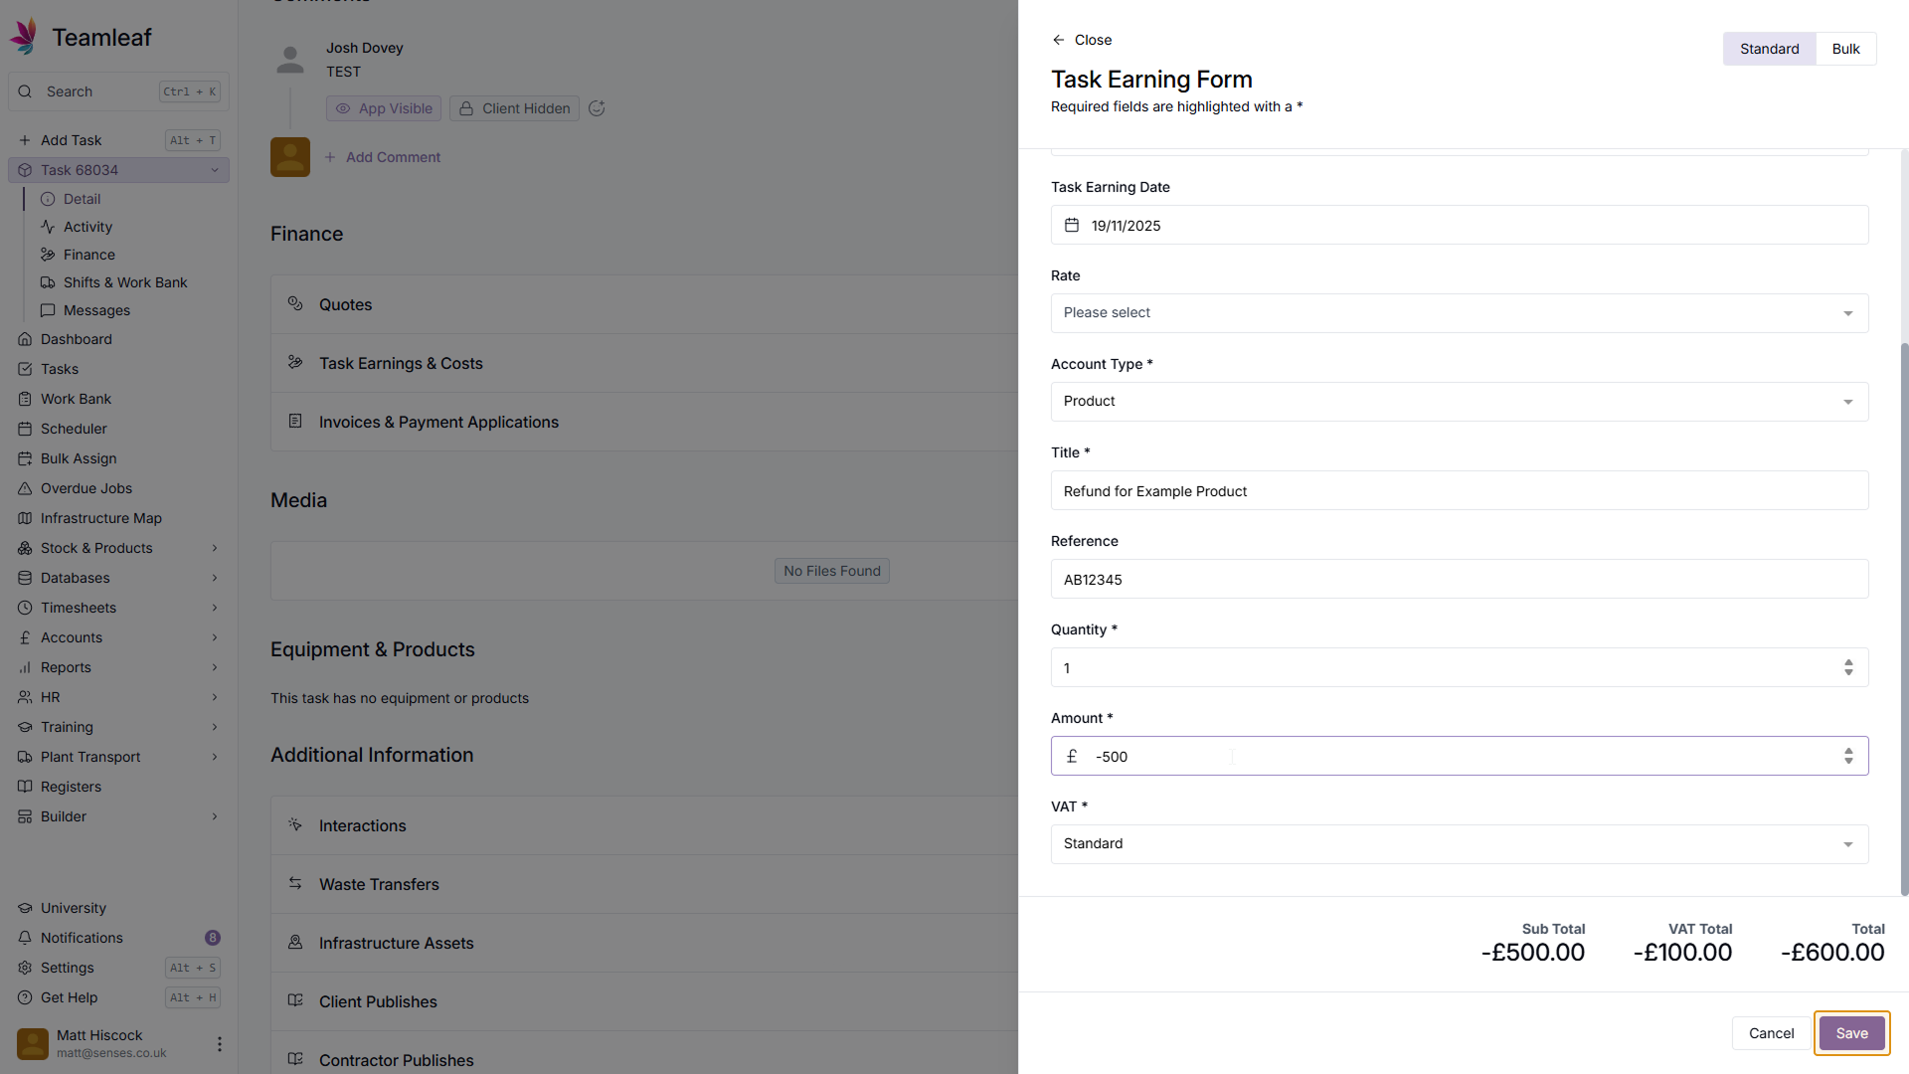
Task: Click the calendar icon in Task Earning Date
Action: click(1072, 226)
